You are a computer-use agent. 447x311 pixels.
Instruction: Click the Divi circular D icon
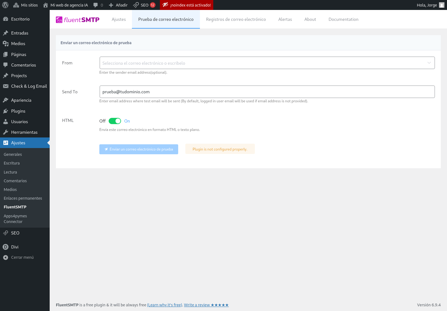point(6,247)
